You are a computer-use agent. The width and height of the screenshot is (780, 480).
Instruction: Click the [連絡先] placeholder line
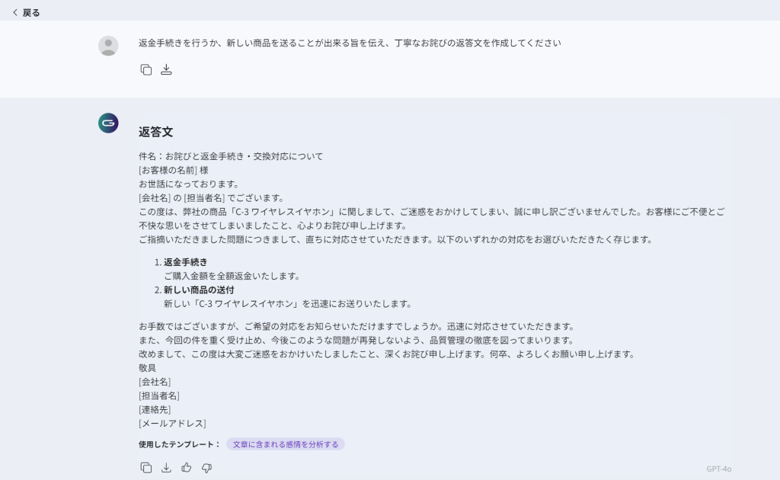point(155,409)
